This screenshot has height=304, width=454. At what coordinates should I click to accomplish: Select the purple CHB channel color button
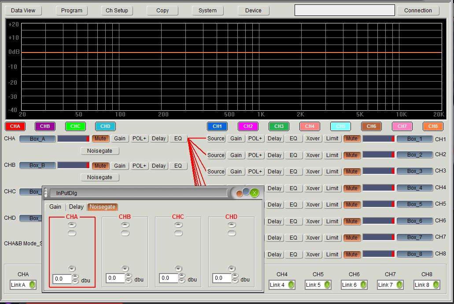click(x=45, y=126)
